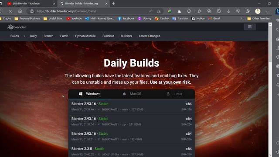The width and height of the screenshot is (279, 157).
Task: Open SHA-256 for the 211.85MB zip build
Action: click(x=187, y=124)
